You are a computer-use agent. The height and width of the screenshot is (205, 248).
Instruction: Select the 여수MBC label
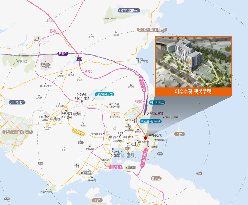pyautogui.click(x=60, y=106)
